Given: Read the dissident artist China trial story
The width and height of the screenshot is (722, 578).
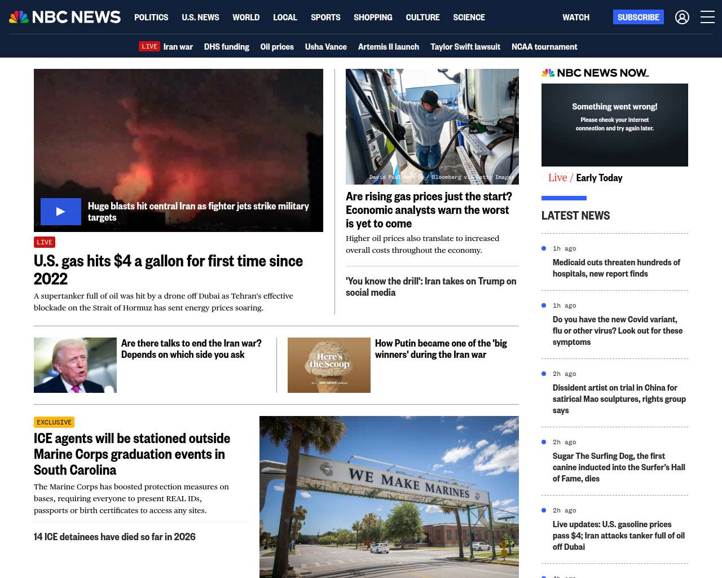Looking at the screenshot, I should [x=619, y=399].
